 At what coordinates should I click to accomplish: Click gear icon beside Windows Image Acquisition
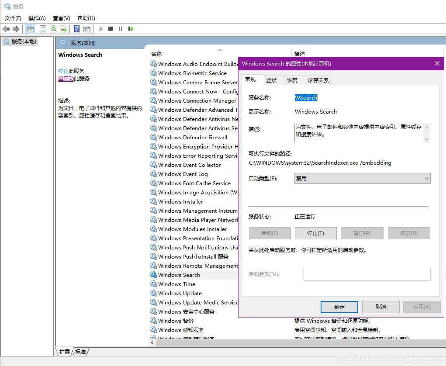(x=154, y=192)
